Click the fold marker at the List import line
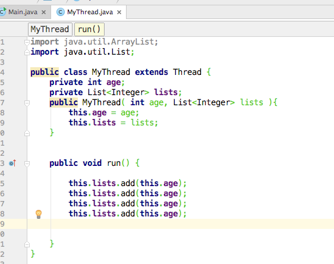 tap(27, 52)
